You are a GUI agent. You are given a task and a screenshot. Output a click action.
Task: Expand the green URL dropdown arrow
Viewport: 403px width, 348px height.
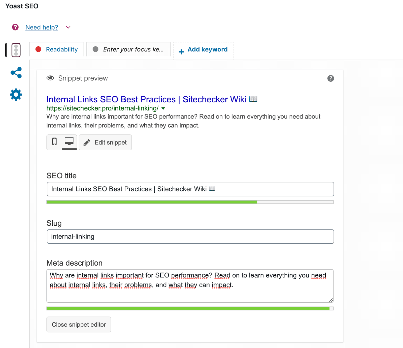coord(163,108)
